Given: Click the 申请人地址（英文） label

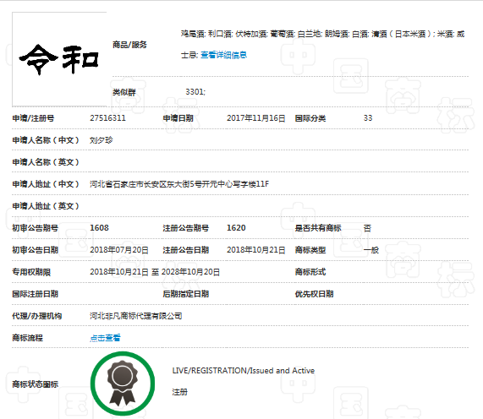Looking at the screenshot, I should click(x=46, y=206).
